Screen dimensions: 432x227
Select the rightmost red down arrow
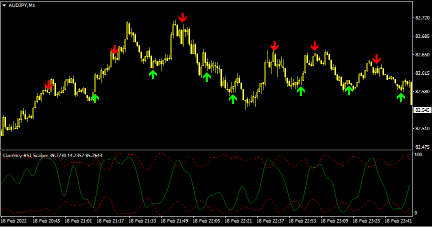click(376, 59)
